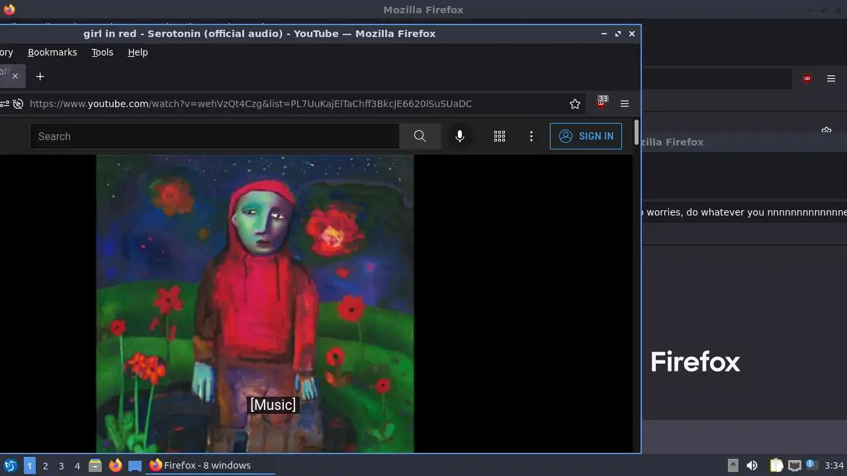
Task: Start voice search with the microphone icon
Action: pyautogui.click(x=460, y=136)
